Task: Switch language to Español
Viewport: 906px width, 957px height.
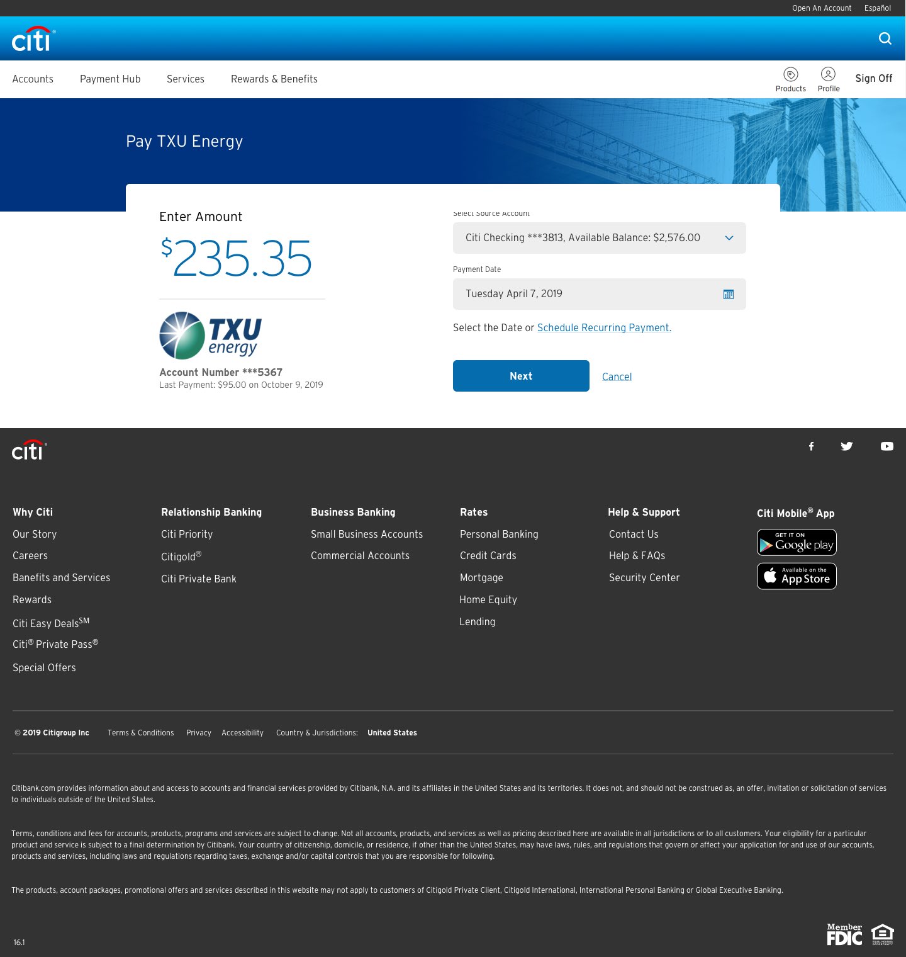Action: click(x=878, y=8)
